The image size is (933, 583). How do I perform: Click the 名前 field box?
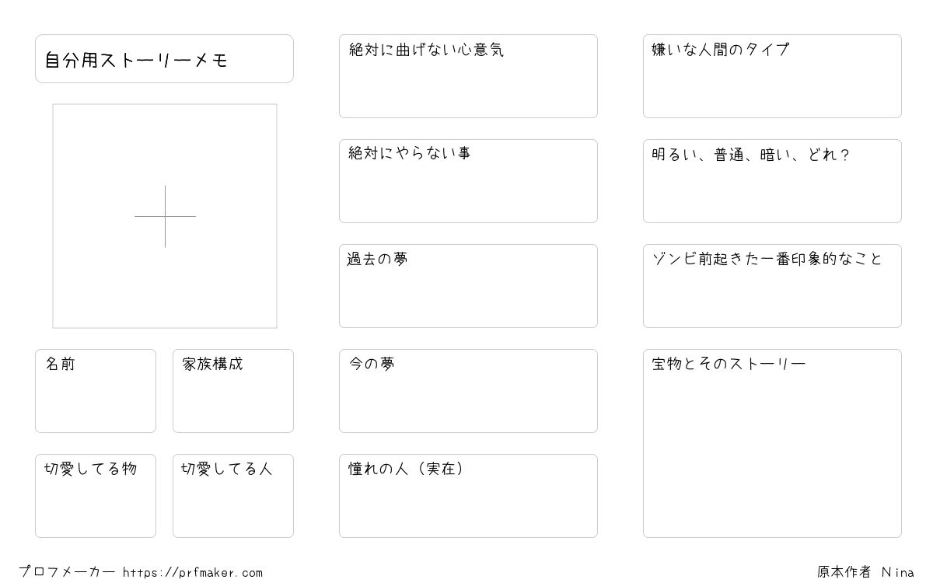[x=96, y=391]
